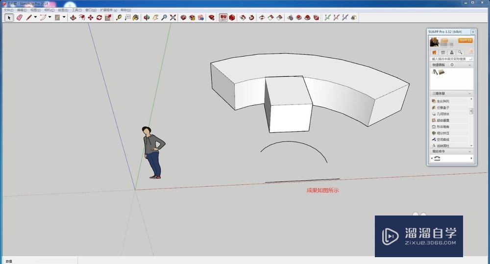Click the left arrow in 最近命令 strip
This screenshot has width=490, height=264.
(x=432, y=158)
